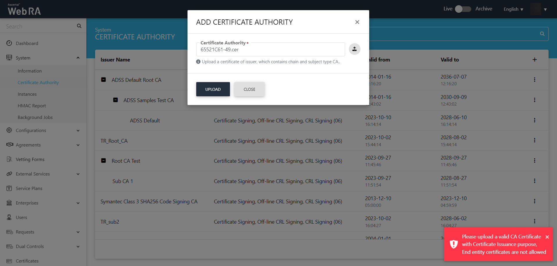Click the header search magnifier icon
The image size is (557, 266).
tap(542, 34)
